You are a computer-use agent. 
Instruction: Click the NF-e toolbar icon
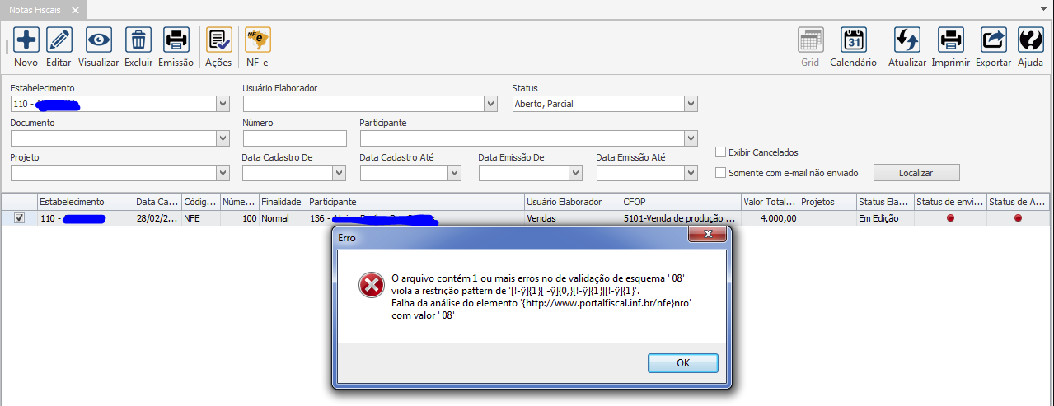pos(258,40)
